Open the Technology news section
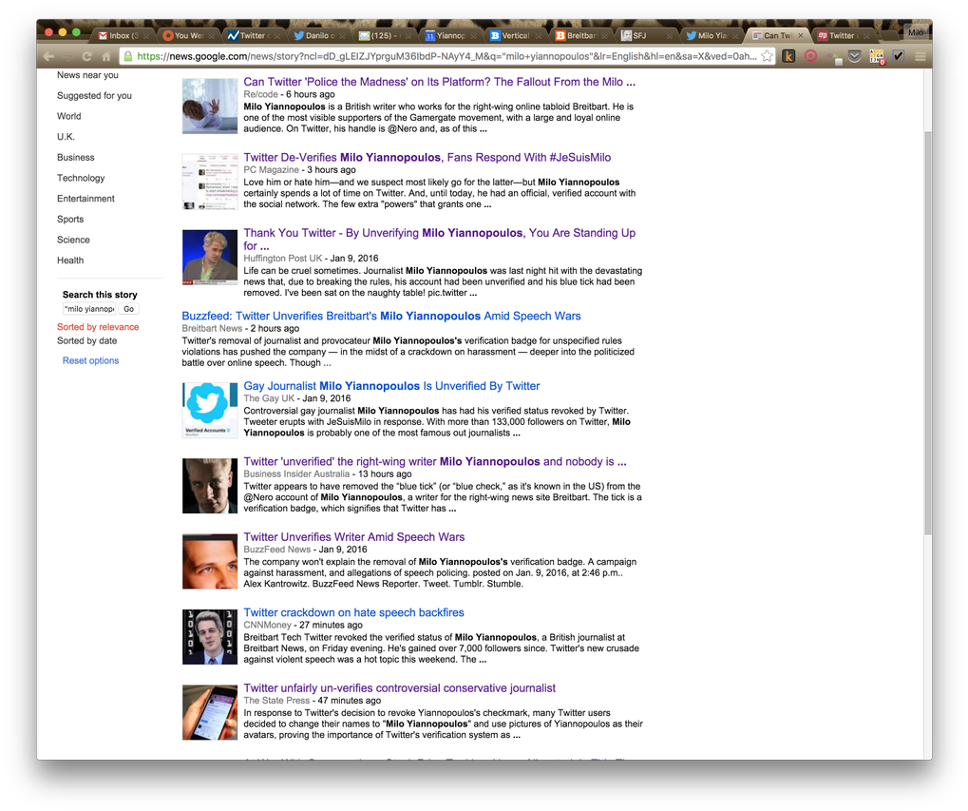968x811 pixels. [x=81, y=178]
